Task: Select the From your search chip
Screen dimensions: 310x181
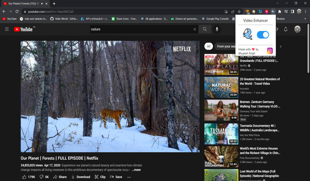Action: coord(225,46)
